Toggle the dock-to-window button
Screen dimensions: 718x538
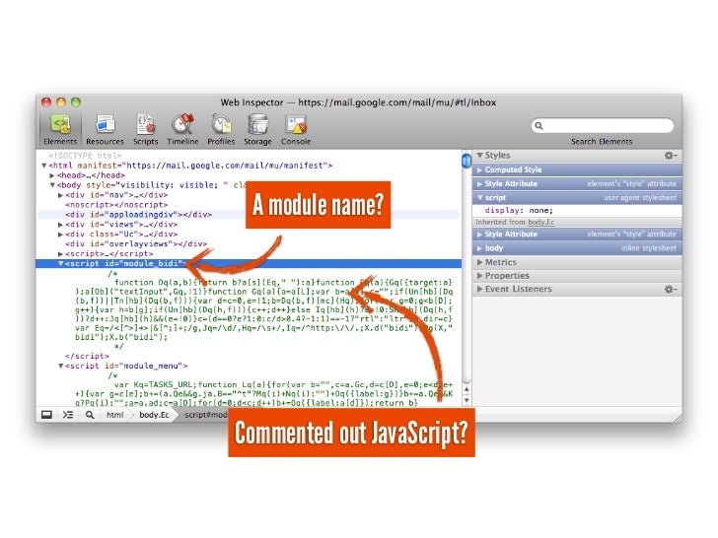tap(46, 415)
